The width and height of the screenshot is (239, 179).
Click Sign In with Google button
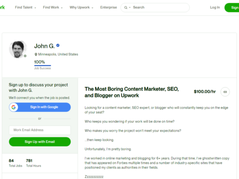40,107
